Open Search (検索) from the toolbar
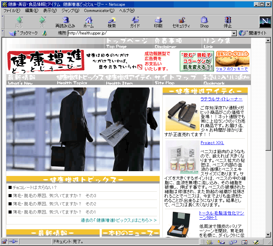Viewport: 273px width, 246px height. pyautogui.click(x=112, y=22)
